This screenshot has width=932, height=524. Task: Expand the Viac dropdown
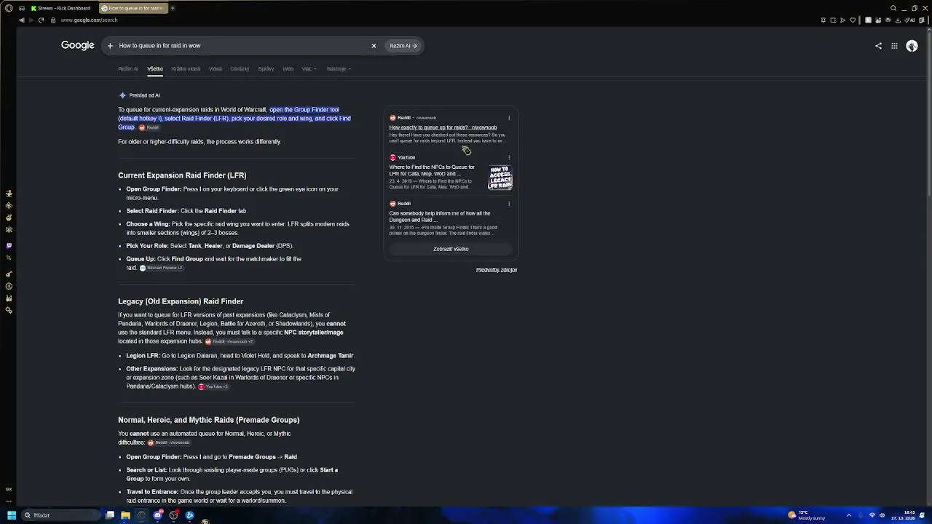coord(309,69)
